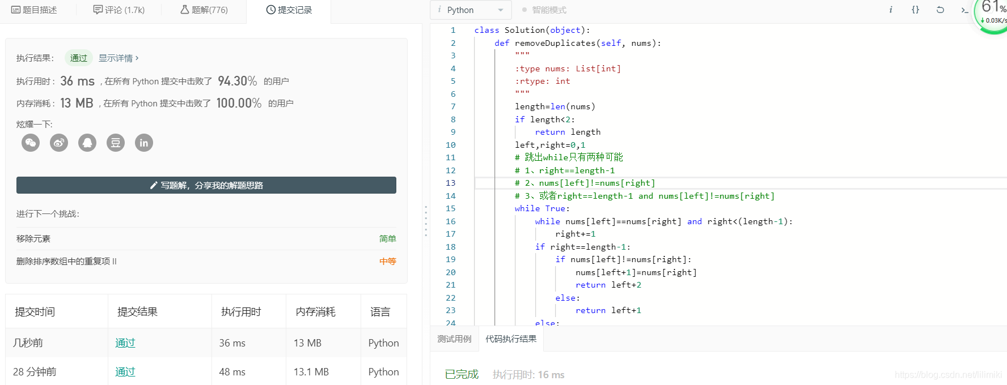The height and width of the screenshot is (385, 1007).
Task: Click the while True code line
Action: click(542, 208)
